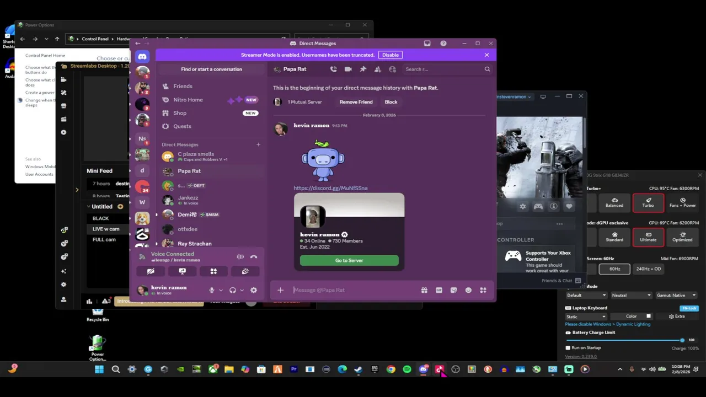Image resolution: width=706 pixels, height=397 pixels.
Task: Click Go to Server button
Action: click(349, 260)
